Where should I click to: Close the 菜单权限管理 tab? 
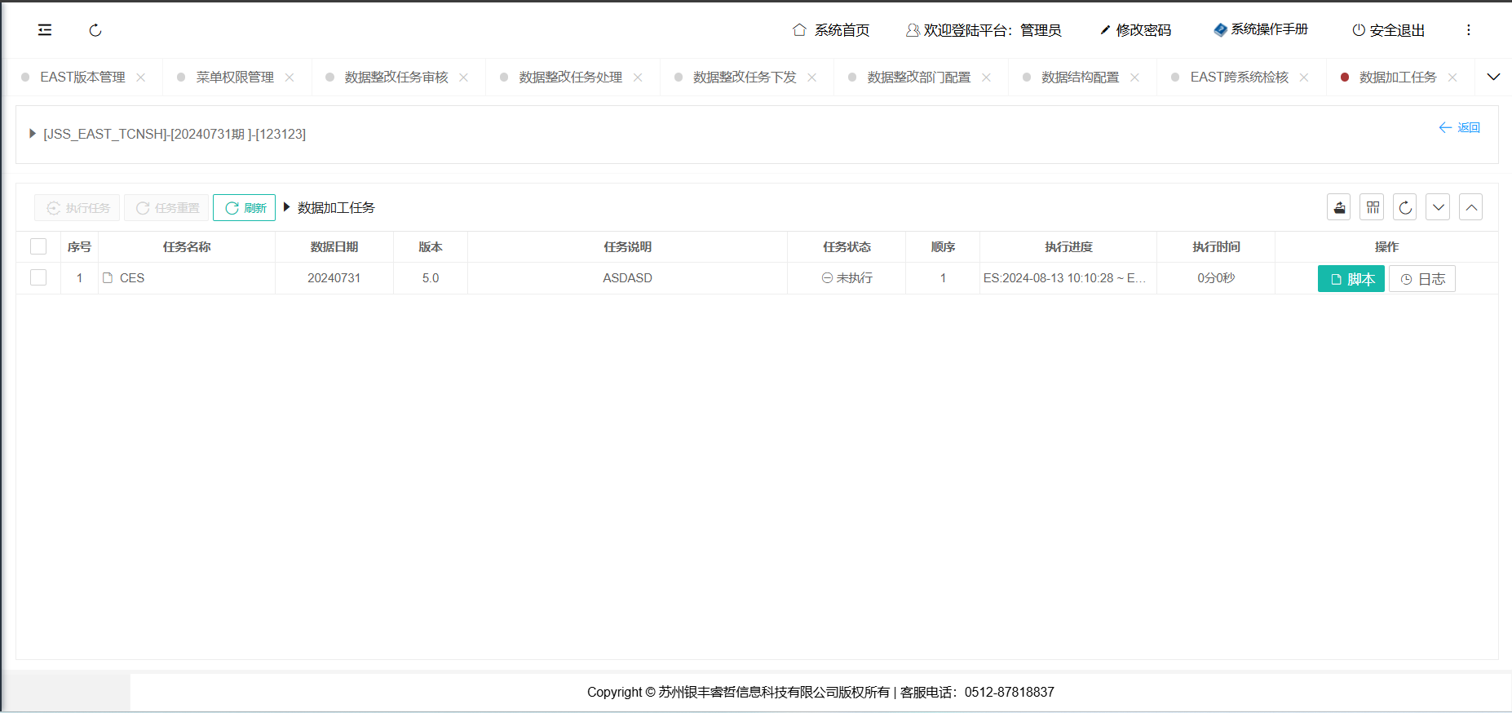[290, 77]
